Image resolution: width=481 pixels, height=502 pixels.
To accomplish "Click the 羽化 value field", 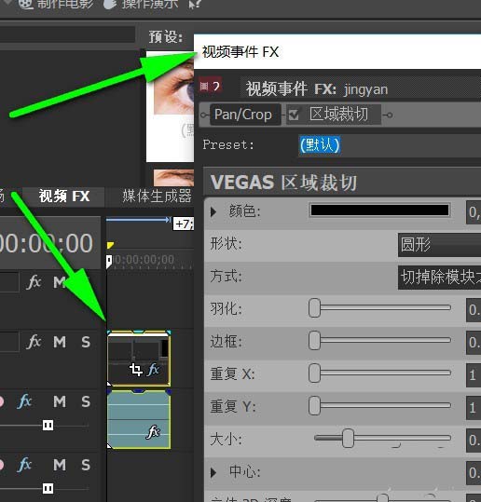I will point(474,310).
